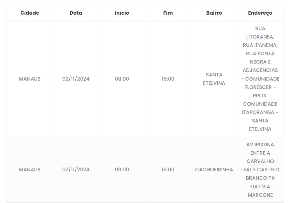Click the Endereço column header

point(260,13)
